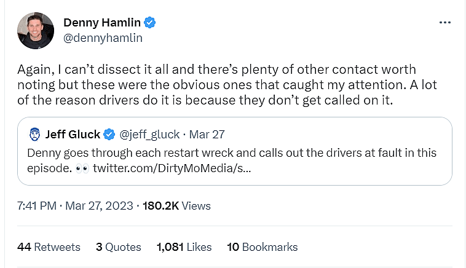View the 180.2K Views analytics
The image size is (466, 268).
[x=176, y=206]
